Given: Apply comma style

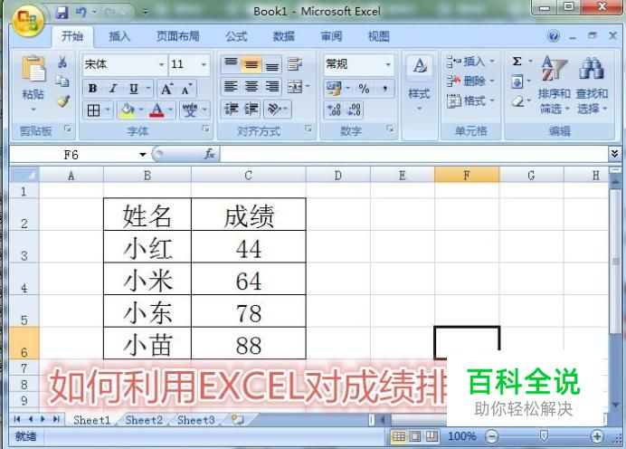Looking at the screenshot, I should [x=384, y=89].
